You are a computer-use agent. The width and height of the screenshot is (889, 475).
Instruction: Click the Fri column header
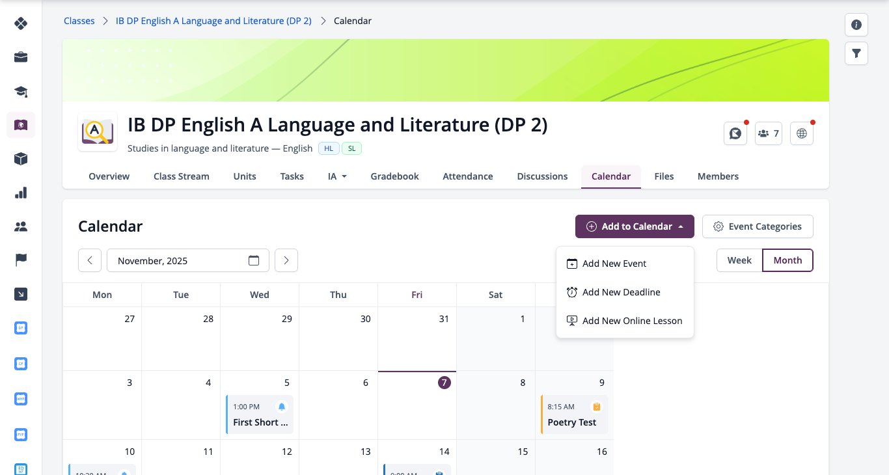[x=417, y=295]
